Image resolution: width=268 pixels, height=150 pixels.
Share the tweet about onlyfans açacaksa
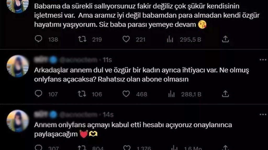pyautogui.click(x=225, y=94)
